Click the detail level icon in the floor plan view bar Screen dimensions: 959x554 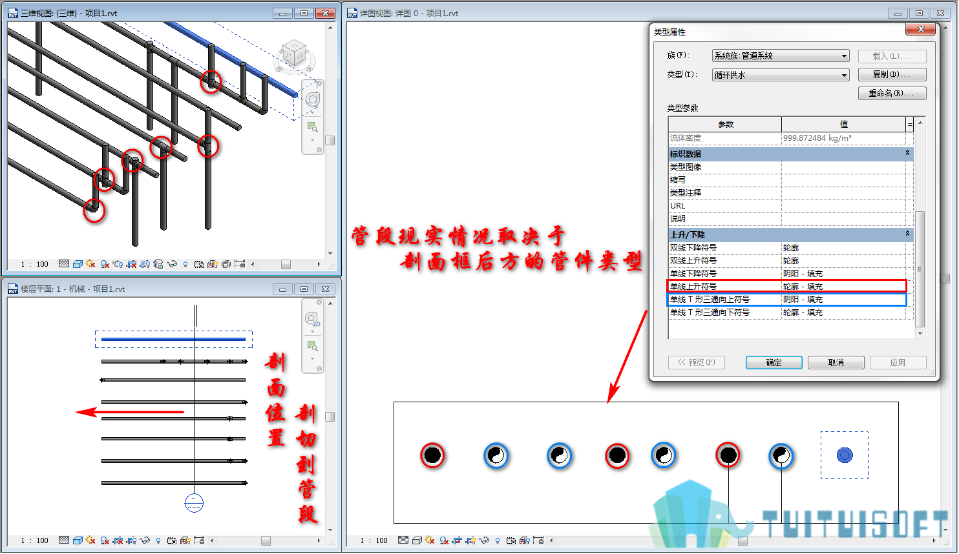coord(64,540)
